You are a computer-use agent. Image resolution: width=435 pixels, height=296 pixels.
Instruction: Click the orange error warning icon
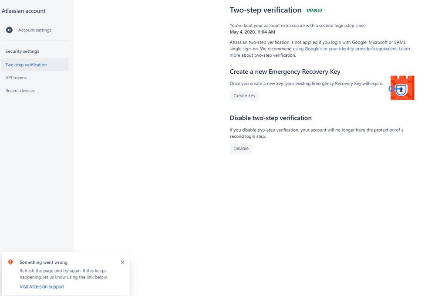[10, 262]
